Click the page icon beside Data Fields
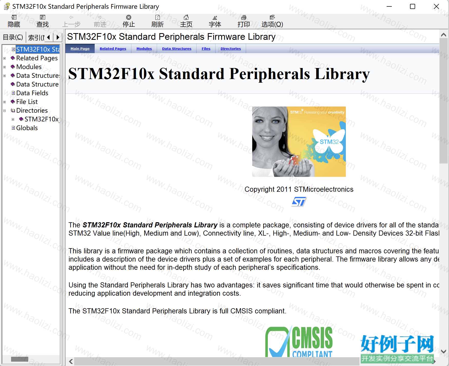The height and width of the screenshot is (366, 449). point(13,93)
